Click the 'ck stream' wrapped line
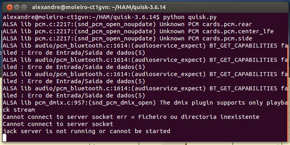Screen dimensions: 290x145 click(x=19, y=110)
